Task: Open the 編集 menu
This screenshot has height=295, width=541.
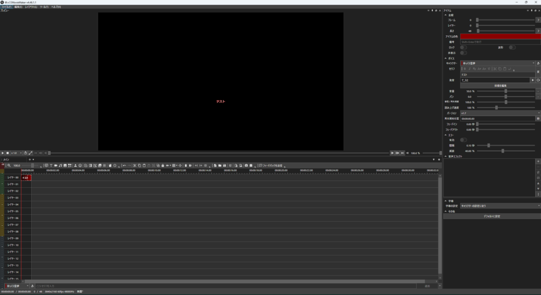Action: [18, 7]
